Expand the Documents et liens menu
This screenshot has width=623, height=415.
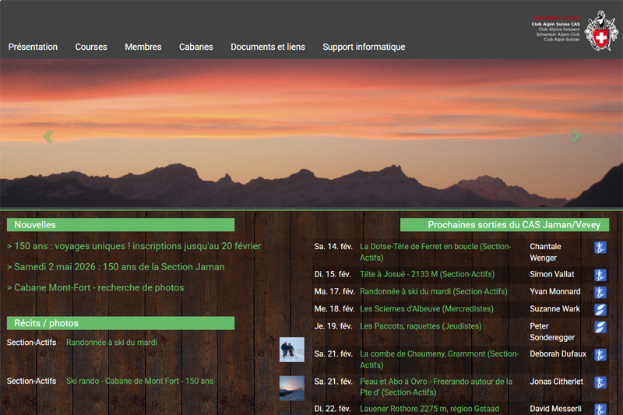point(268,47)
